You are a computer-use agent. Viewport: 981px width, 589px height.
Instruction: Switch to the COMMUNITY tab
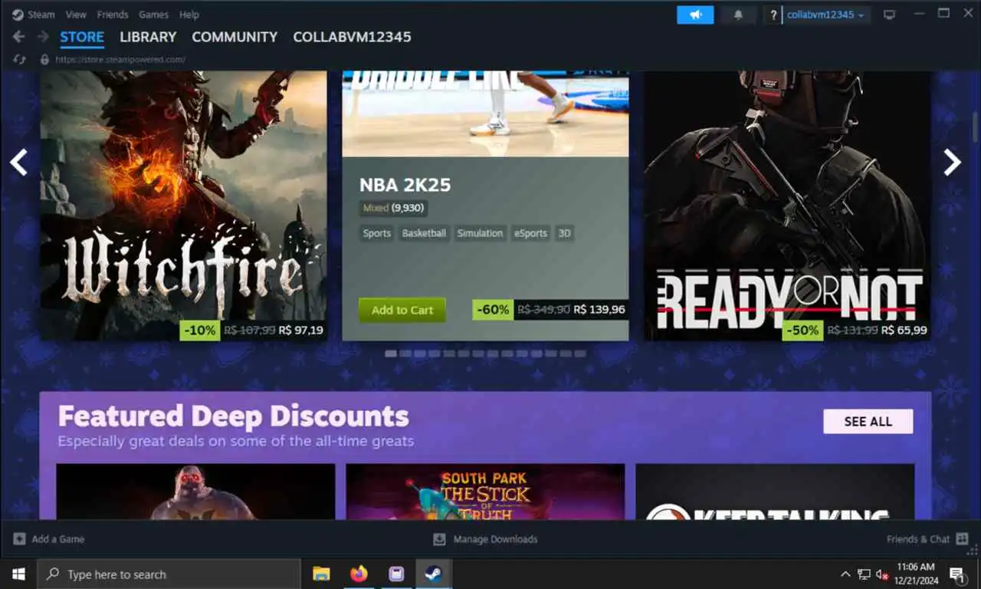pos(235,37)
